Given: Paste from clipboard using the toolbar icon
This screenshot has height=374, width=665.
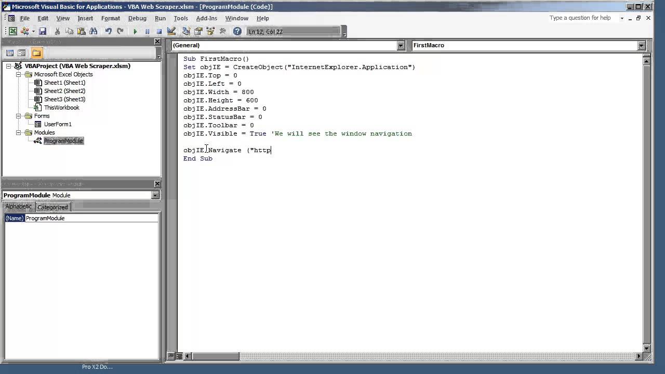Looking at the screenshot, I should click(81, 31).
